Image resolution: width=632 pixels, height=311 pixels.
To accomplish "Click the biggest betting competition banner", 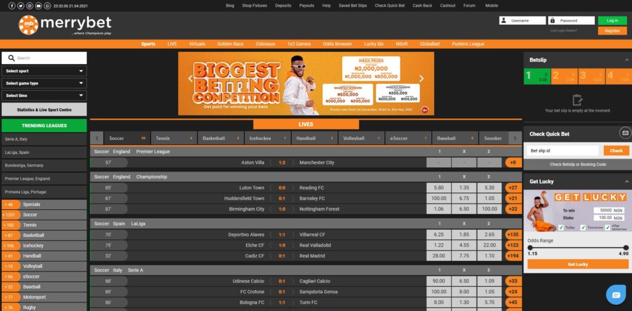I will click(306, 83).
